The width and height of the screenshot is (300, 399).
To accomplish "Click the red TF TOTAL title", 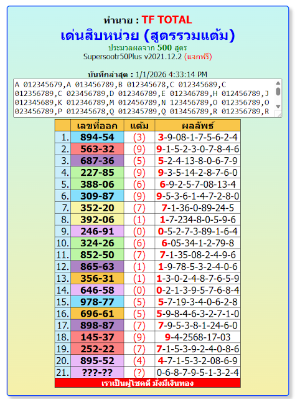I will tap(167, 20).
